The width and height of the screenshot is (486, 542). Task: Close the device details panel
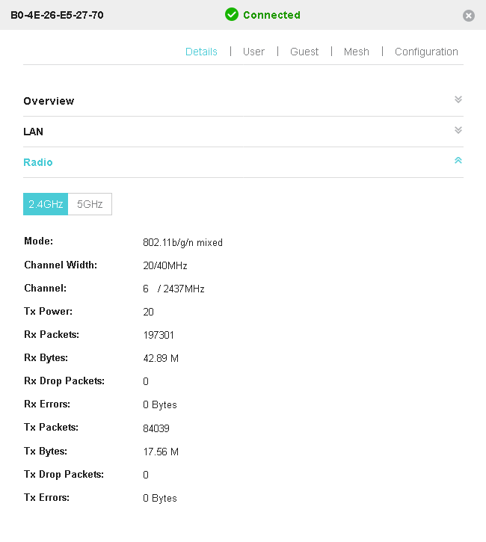(469, 16)
